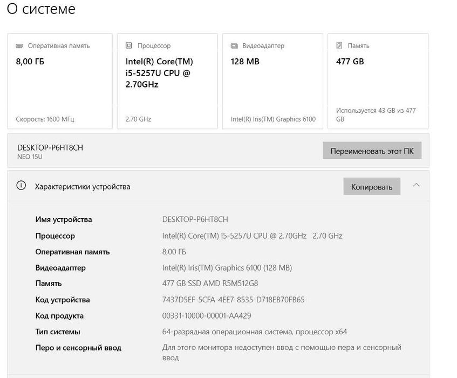Image resolution: width=457 pixels, height=378 pixels.
Task: Click the processor chip icon
Action: pos(129,45)
